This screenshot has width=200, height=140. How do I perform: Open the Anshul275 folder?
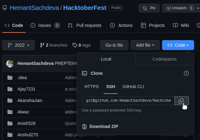click(x=28, y=135)
